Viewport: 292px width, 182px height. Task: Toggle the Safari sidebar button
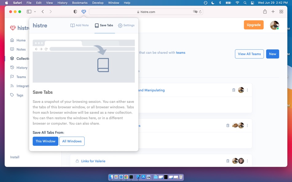pyautogui.click(x=29, y=12)
